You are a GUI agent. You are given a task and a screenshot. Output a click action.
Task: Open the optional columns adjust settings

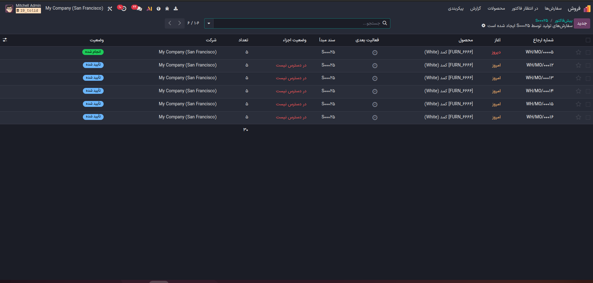click(5, 40)
